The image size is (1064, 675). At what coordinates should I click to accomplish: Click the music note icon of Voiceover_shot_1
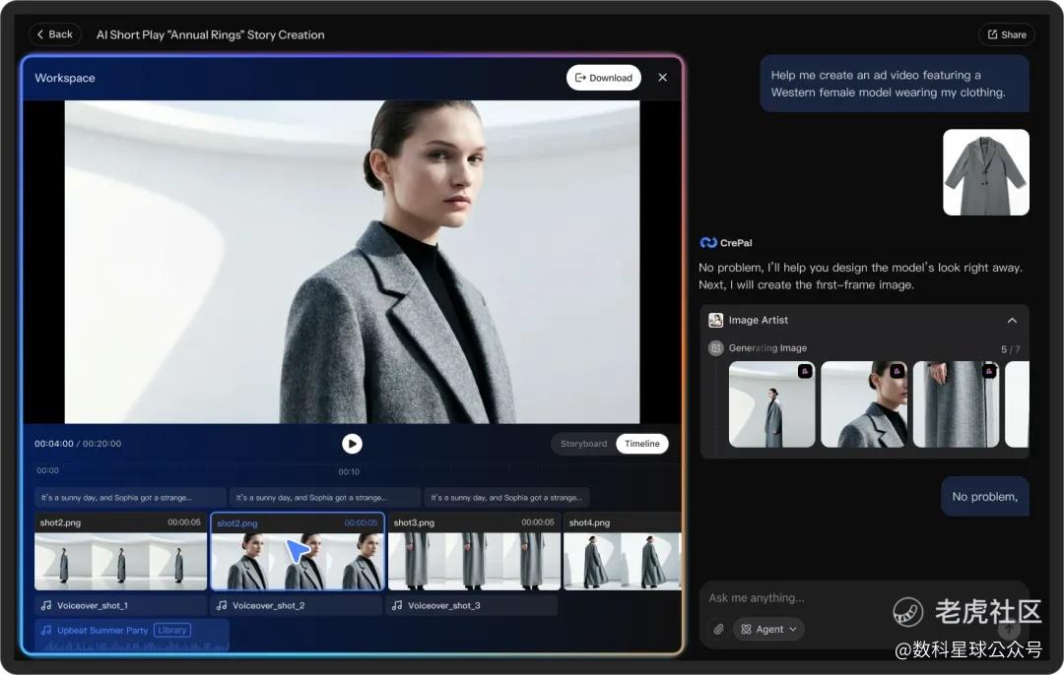(46, 605)
